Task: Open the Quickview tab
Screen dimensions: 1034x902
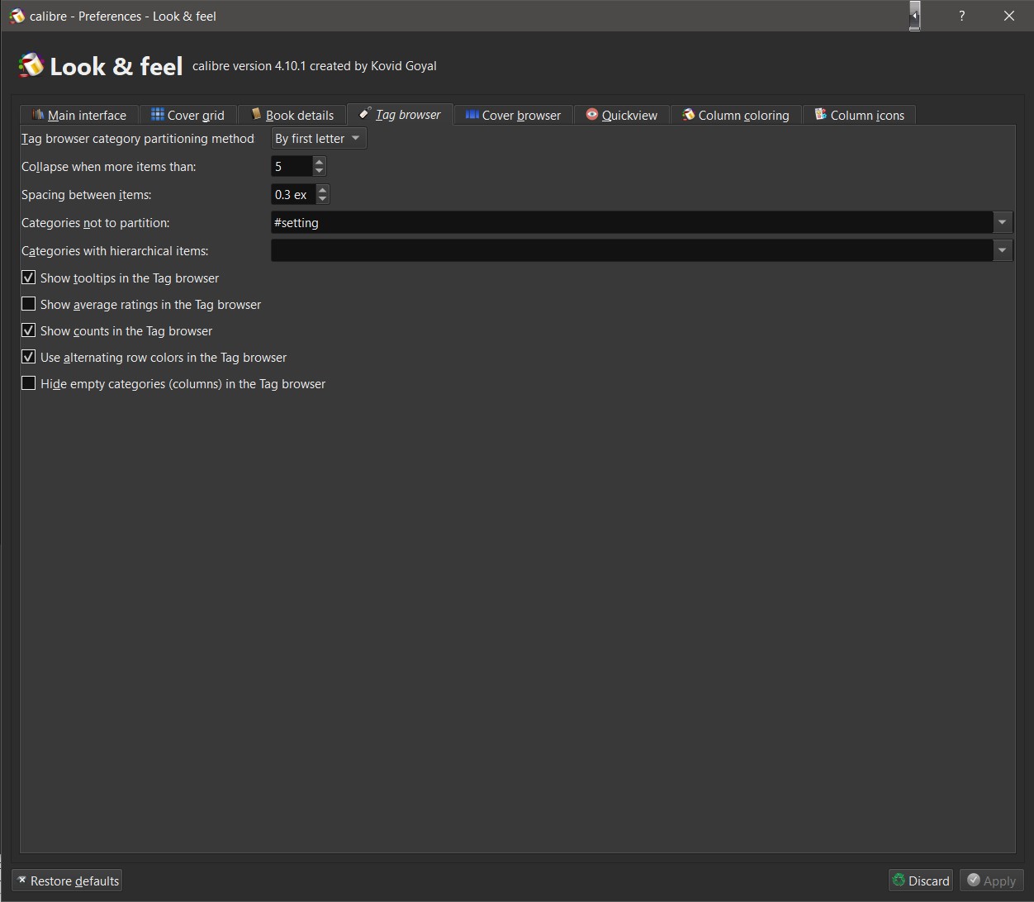Action: pyautogui.click(x=622, y=115)
